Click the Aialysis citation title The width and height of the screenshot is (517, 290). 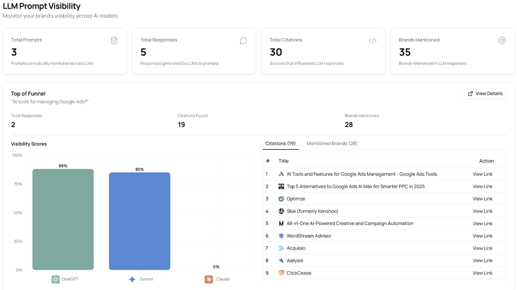(295, 261)
